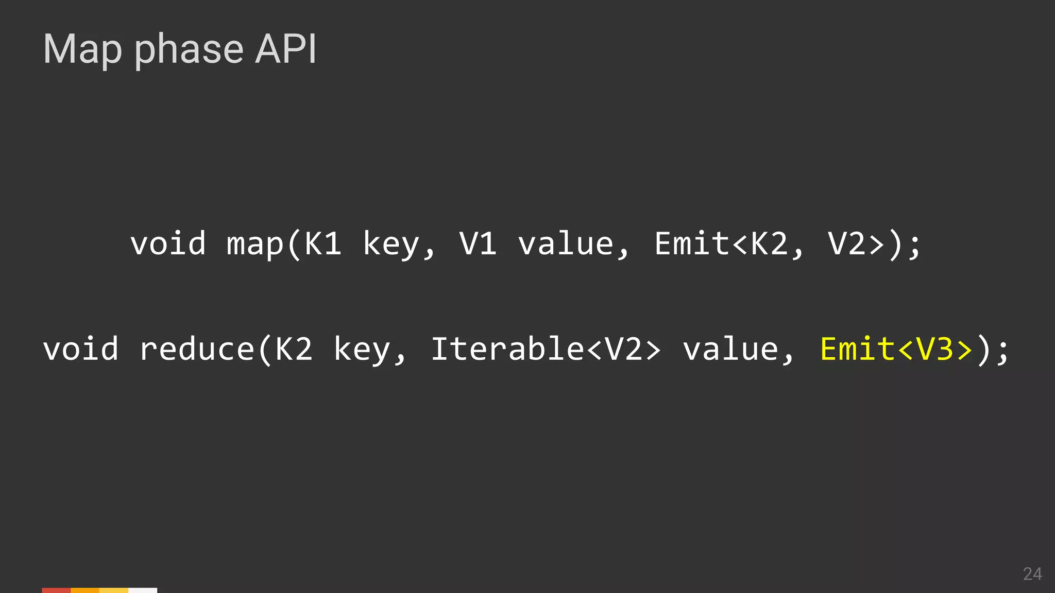Click the red segment of the bottom color stripe
Viewport: 1055px width, 593px height.
point(56,590)
